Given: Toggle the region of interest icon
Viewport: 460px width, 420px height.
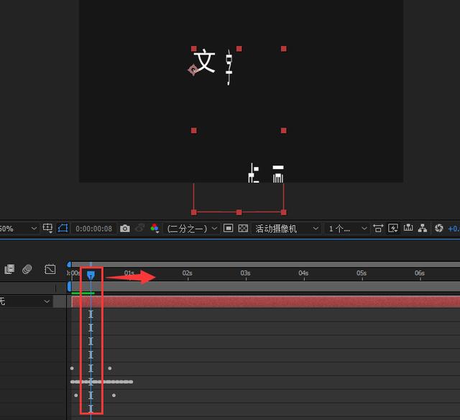Looking at the screenshot, I should [x=228, y=228].
